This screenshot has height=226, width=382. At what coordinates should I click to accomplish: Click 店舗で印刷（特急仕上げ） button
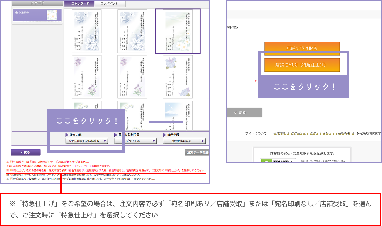point(302,65)
